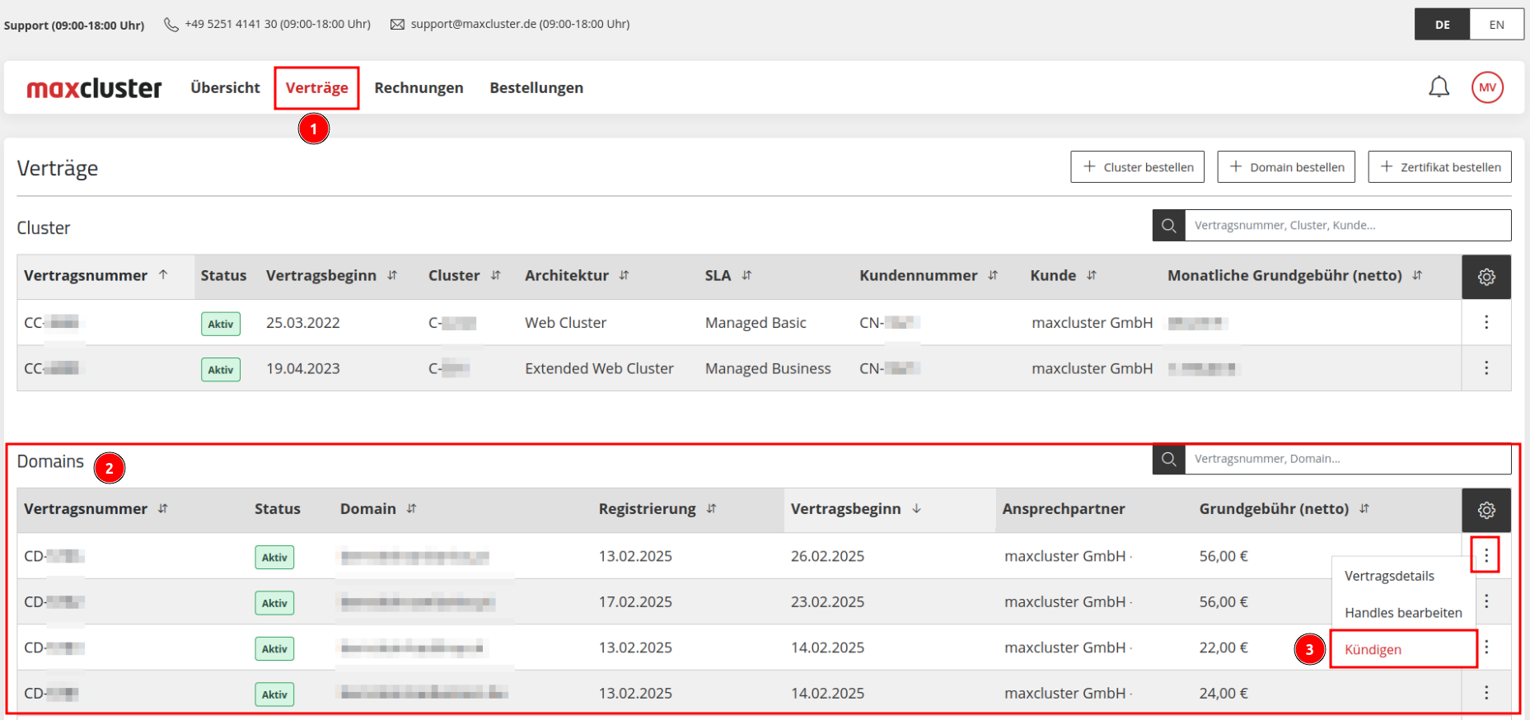Click Aktiv badge in Extended Web Cluster row

point(221,369)
